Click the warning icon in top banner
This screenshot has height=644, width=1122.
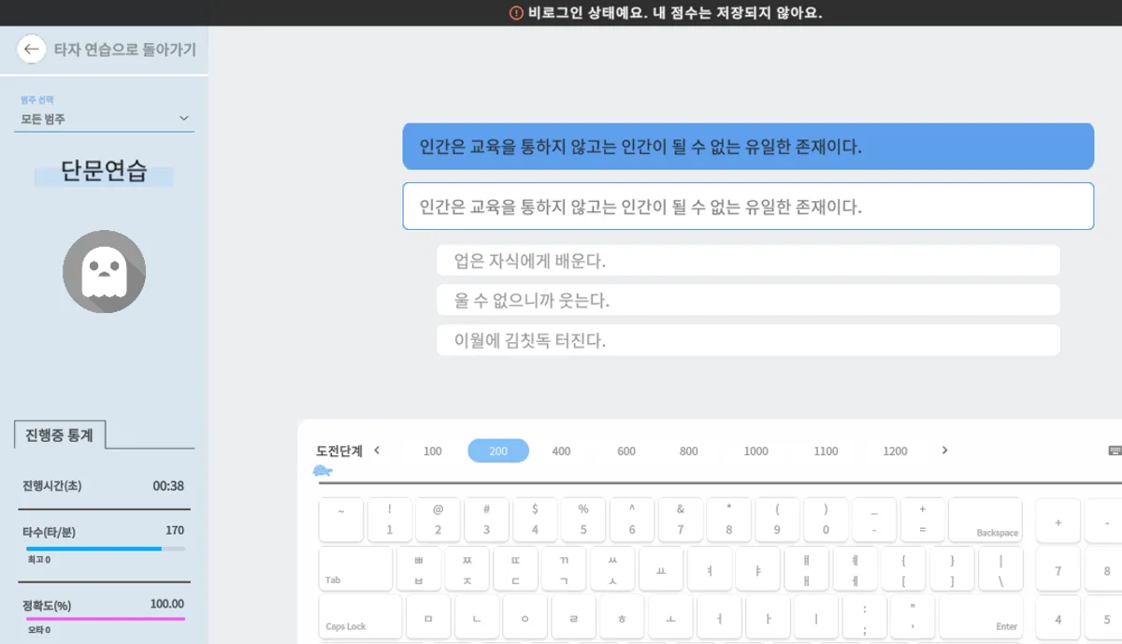tap(515, 13)
